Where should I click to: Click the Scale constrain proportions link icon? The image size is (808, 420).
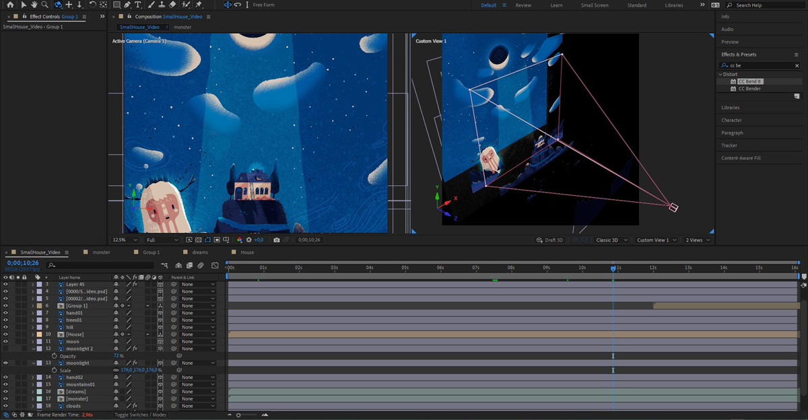click(x=116, y=370)
